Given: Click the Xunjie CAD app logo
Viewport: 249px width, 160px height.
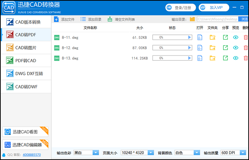Looking at the screenshot, I should coord(9,7).
